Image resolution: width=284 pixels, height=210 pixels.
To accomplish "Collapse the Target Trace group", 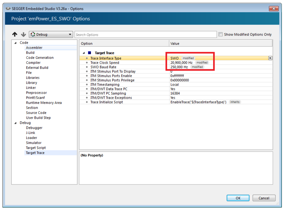I will click(84, 52).
